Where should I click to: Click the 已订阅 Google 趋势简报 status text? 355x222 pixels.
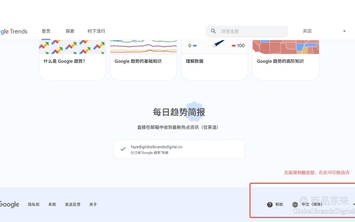click(150, 153)
